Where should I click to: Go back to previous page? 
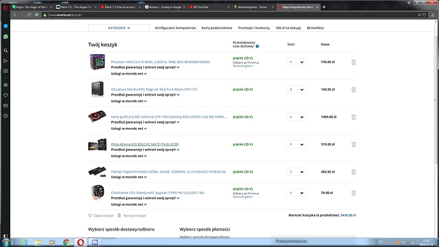coord(15,15)
